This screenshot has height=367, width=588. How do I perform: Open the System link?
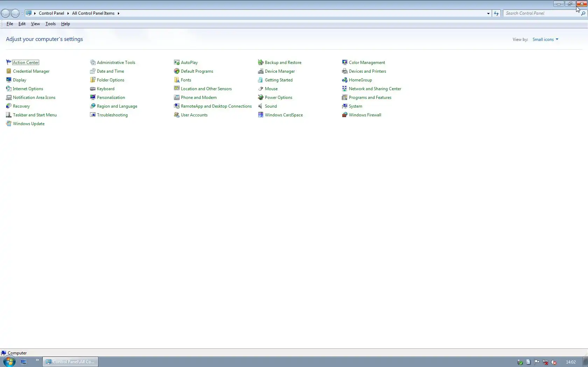click(x=355, y=106)
